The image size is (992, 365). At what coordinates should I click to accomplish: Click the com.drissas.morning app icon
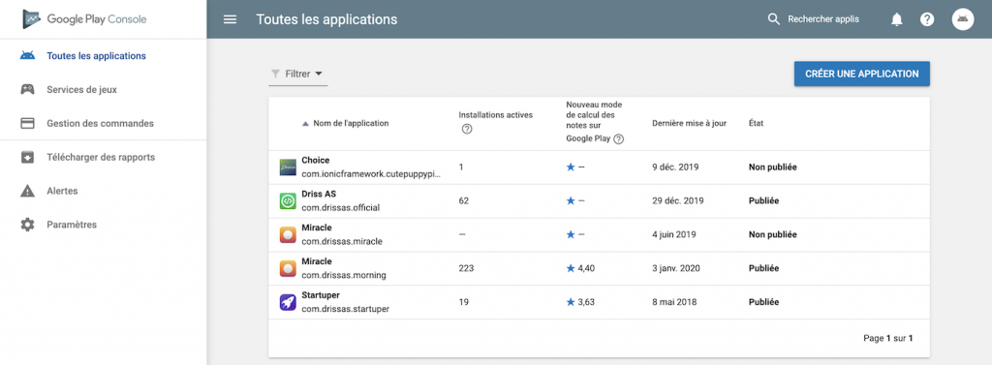point(288,268)
